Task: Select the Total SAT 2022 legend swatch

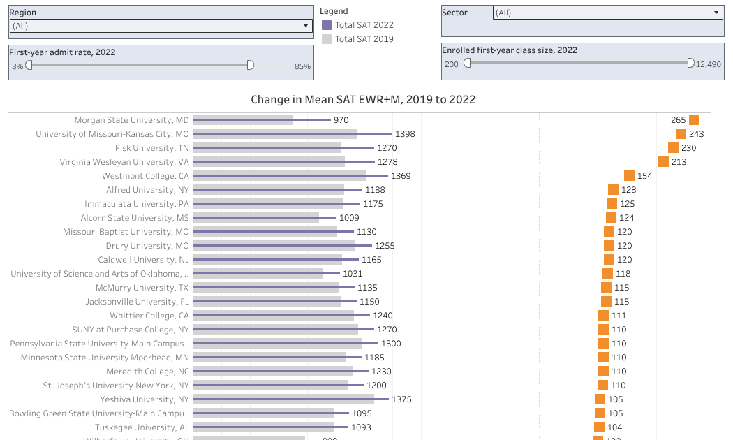Action: [x=327, y=24]
